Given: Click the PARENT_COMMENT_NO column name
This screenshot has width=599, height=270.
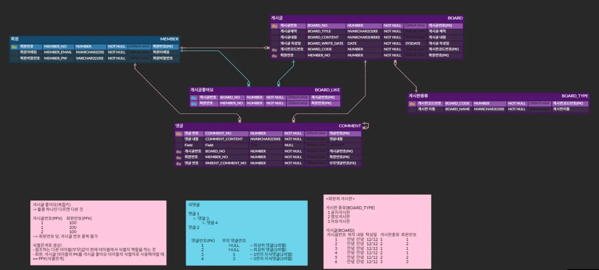Looking at the screenshot, I should 226,164.
